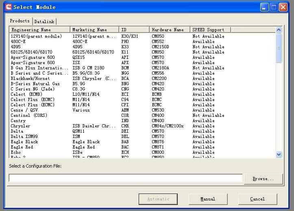Open the Browse file dialog
The height and width of the screenshot is (211, 294).
coord(263,179)
